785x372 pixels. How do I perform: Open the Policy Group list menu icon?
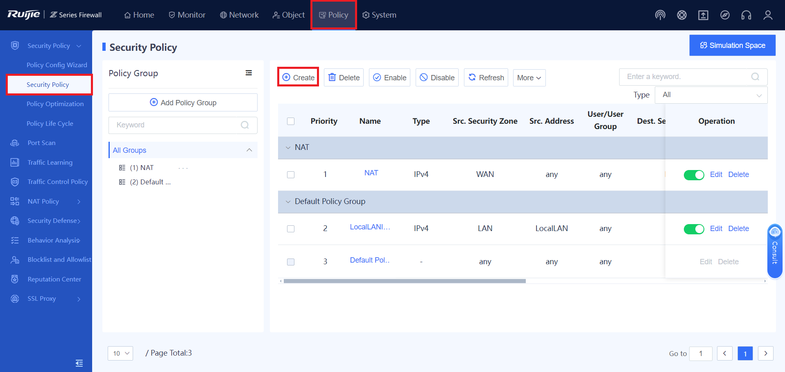pos(249,73)
